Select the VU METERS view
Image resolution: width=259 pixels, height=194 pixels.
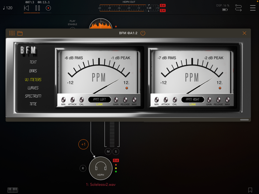coord(33,80)
